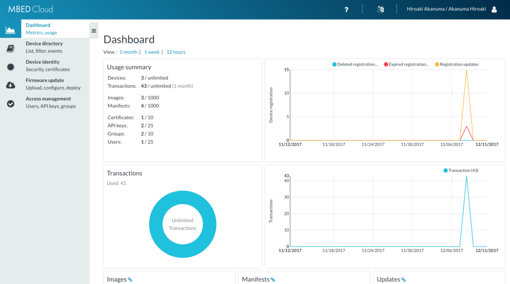This screenshot has width=510, height=284.
Task: Click the MBED Cloud logo
Action: 30,9
